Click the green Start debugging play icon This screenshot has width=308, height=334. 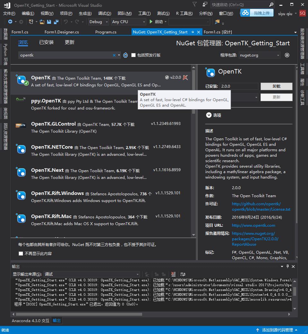click(x=151, y=22)
